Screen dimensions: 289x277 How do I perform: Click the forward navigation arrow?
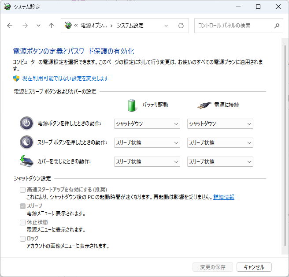pos(25,26)
